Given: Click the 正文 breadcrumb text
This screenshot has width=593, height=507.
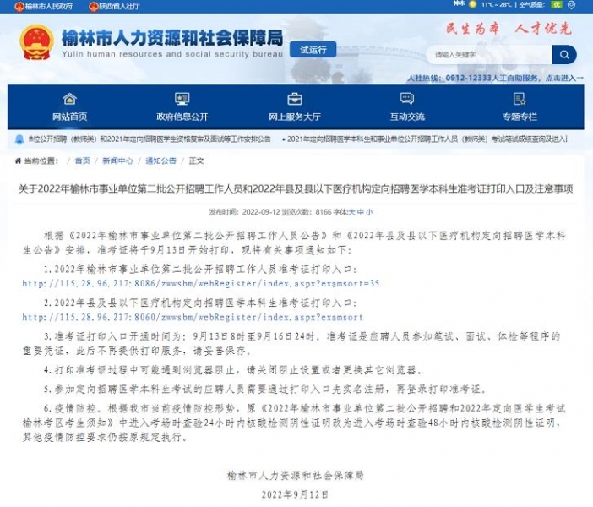Looking at the screenshot, I should 196,161.
